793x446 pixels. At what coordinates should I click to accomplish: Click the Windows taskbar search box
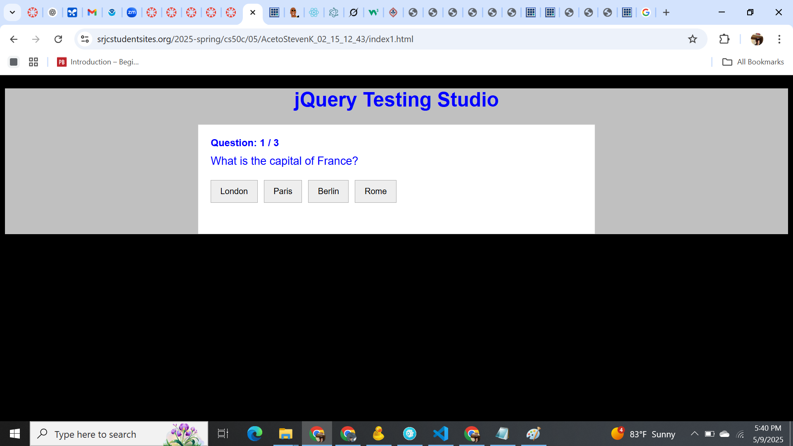[107, 434]
